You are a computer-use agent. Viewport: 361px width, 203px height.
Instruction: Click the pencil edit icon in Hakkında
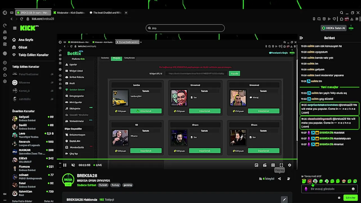[x=284, y=200]
